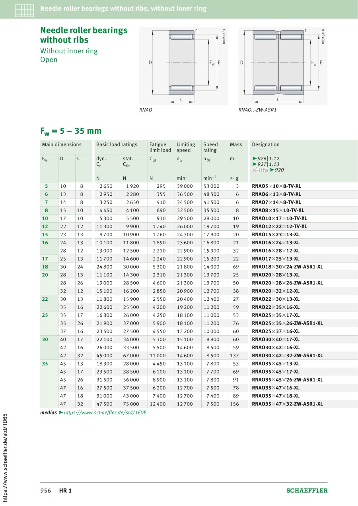
Task: Click the SCHAEFFLER logo in the footer
Action: tap(307, 490)
